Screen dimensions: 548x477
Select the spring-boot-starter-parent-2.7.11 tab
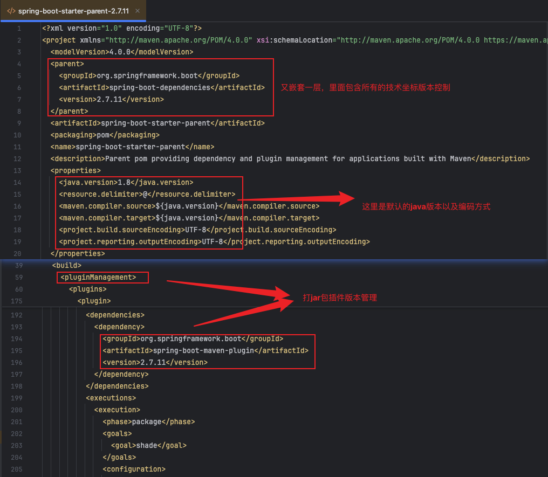[x=73, y=11]
